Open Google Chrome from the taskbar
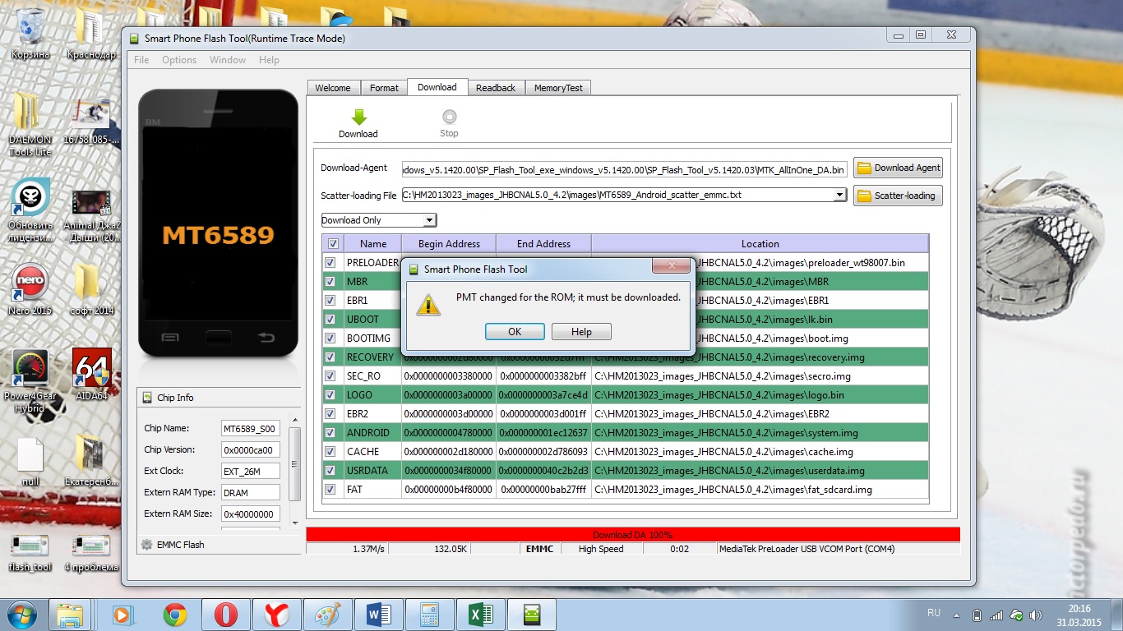Image resolution: width=1123 pixels, height=631 pixels. (x=174, y=615)
